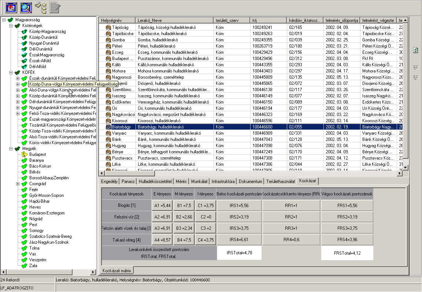
Task: Open the magnifier search toolbar icon
Action: pyautogui.click(x=26, y=8)
